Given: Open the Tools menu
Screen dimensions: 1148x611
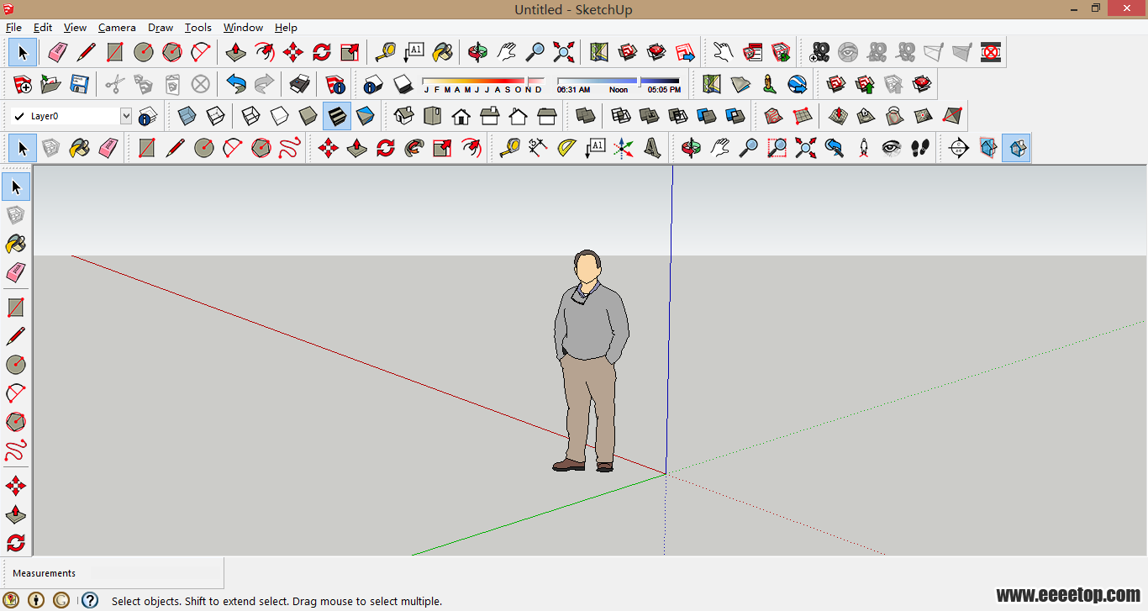Looking at the screenshot, I should click(x=198, y=28).
